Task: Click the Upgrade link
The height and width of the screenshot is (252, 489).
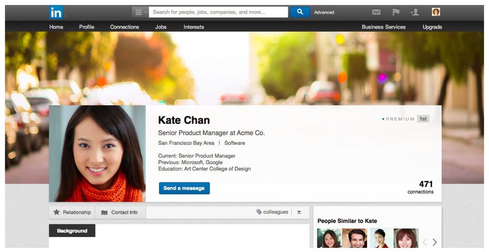Action: coord(432,27)
